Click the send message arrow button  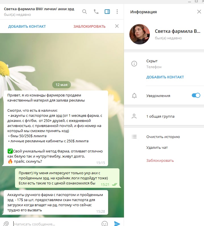point(117,224)
